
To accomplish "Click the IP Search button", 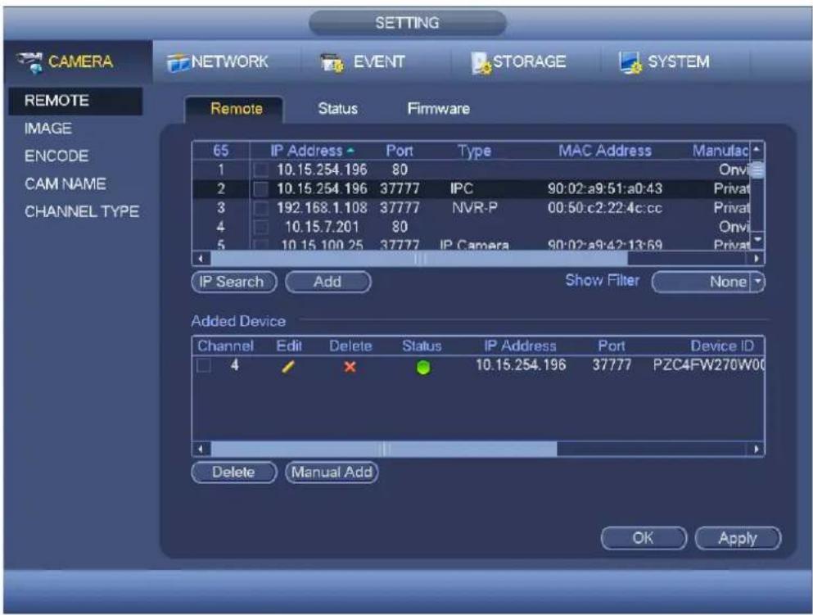I will [x=234, y=282].
